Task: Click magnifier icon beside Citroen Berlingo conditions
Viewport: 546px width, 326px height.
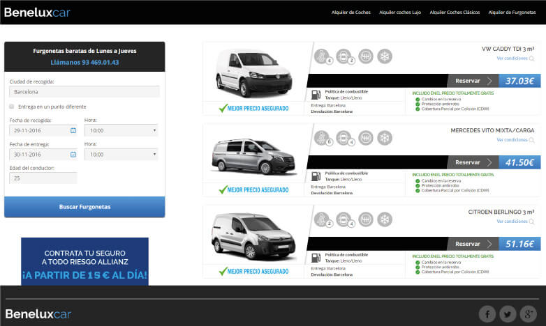Action: point(531,222)
